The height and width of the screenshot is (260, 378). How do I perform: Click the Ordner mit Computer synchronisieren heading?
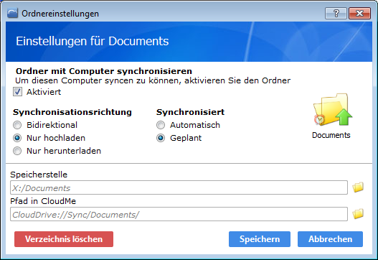click(x=104, y=71)
